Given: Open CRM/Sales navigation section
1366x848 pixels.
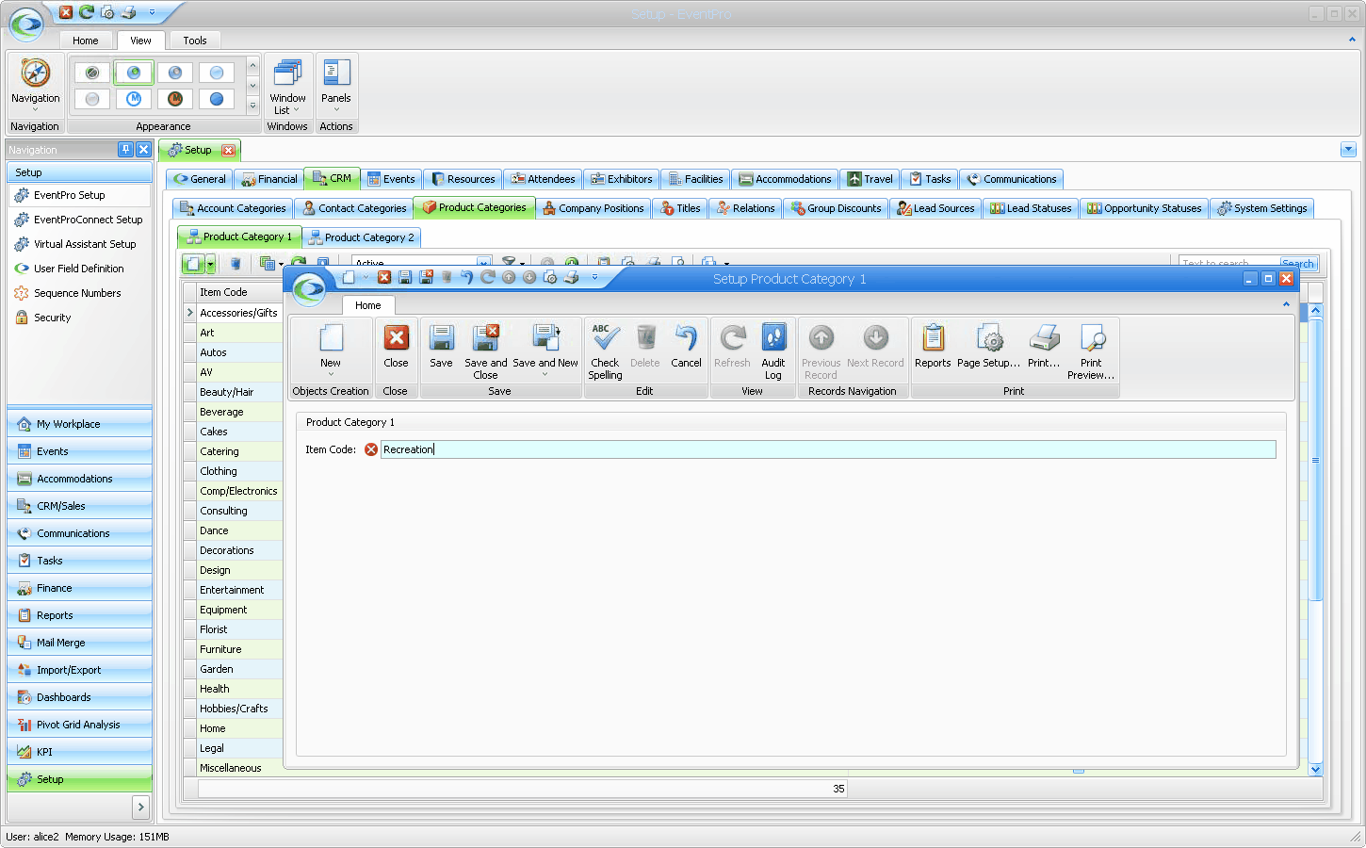Looking at the screenshot, I should click(x=79, y=506).
